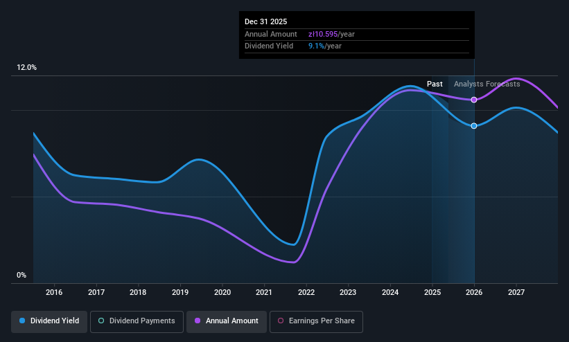Click the Analysts Forecasts label

[x=487, y=84]
